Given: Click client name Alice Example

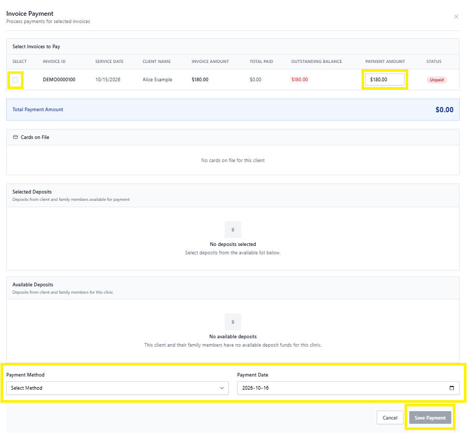Looking at the screenshot, I should pyautogui.click(x=157, y=80).
